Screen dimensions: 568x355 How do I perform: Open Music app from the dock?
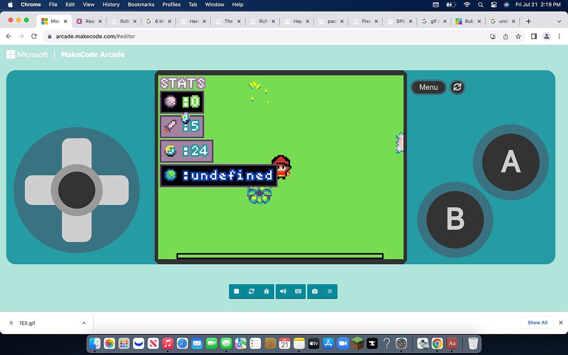click(x=168, y=343)
